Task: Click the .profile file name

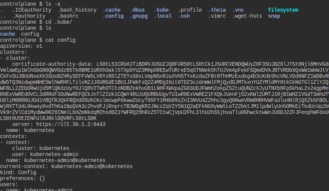Action: point(190,10)
